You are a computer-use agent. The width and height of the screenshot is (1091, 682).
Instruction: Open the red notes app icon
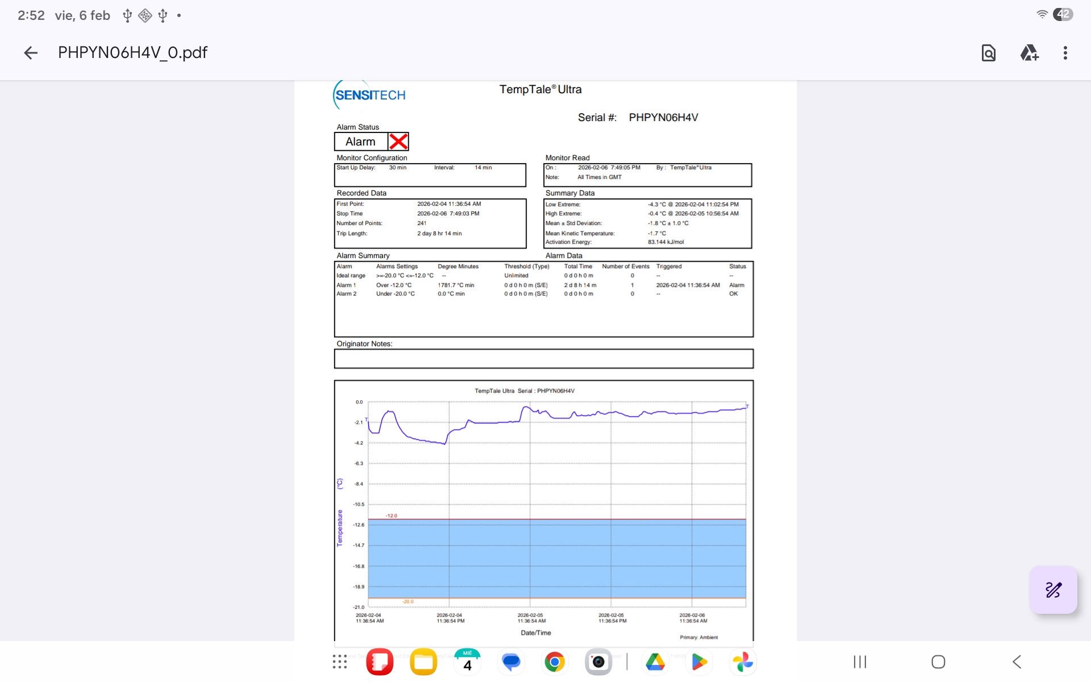point(380,662)
